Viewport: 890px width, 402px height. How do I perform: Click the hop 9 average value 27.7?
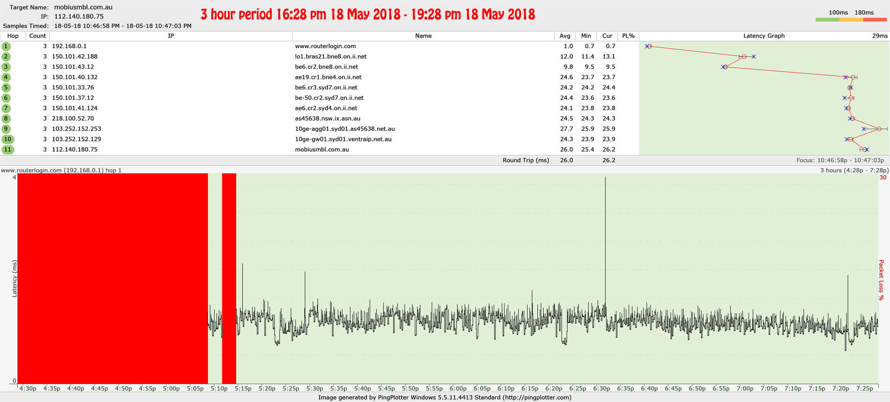click(566, 129)
